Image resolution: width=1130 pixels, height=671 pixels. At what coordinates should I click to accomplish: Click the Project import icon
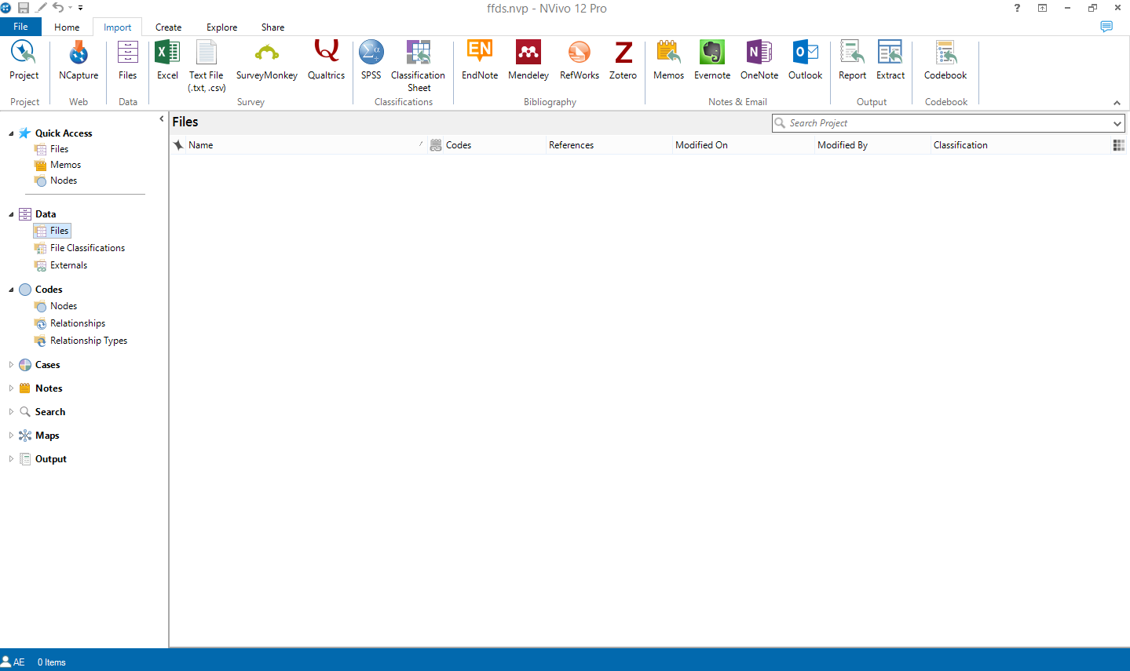(x=24, y=60)
